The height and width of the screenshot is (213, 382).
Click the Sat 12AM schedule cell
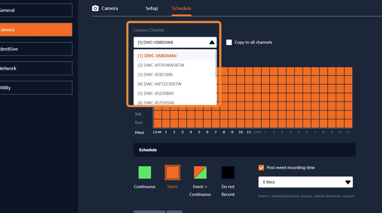[158, 114]
